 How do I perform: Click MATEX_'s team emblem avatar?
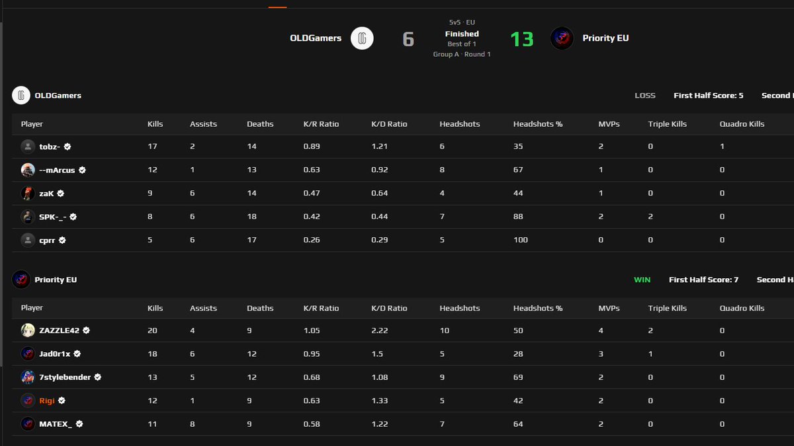click(27, 424)
